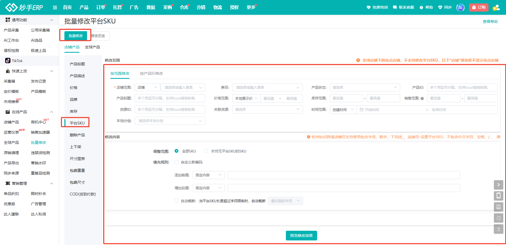Select 产品标题 in the modify list
506x245 pixels.
77,64
